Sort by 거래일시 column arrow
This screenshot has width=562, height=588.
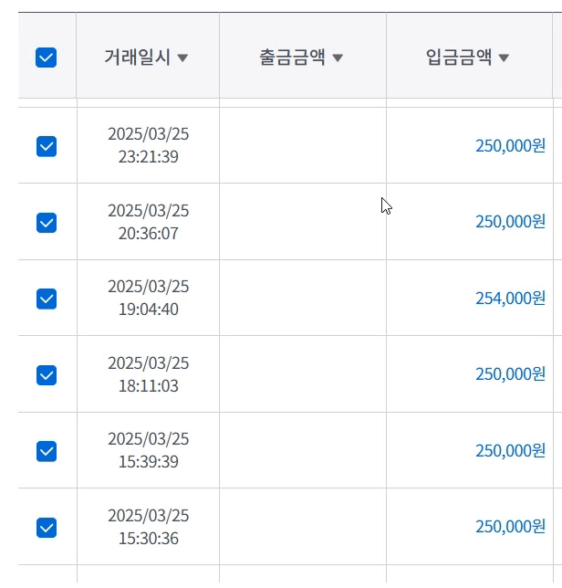182,58
